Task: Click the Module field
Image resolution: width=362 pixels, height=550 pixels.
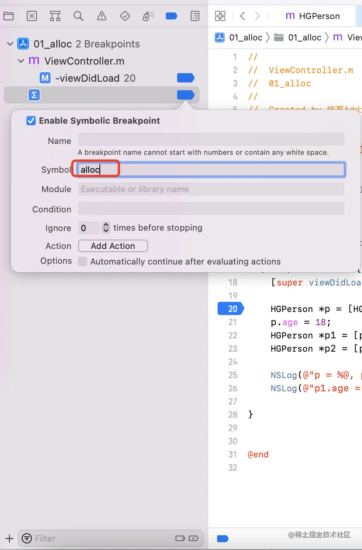Action: click(211, 189)
